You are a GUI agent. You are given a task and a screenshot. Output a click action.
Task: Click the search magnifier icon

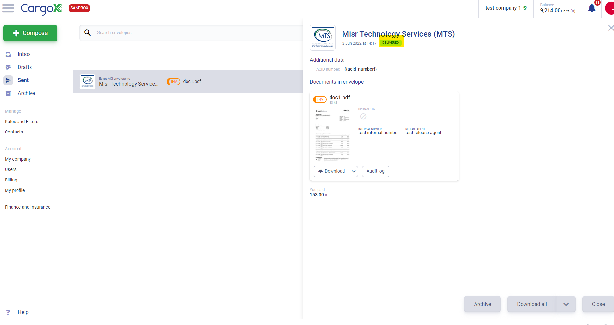point(88,33)
